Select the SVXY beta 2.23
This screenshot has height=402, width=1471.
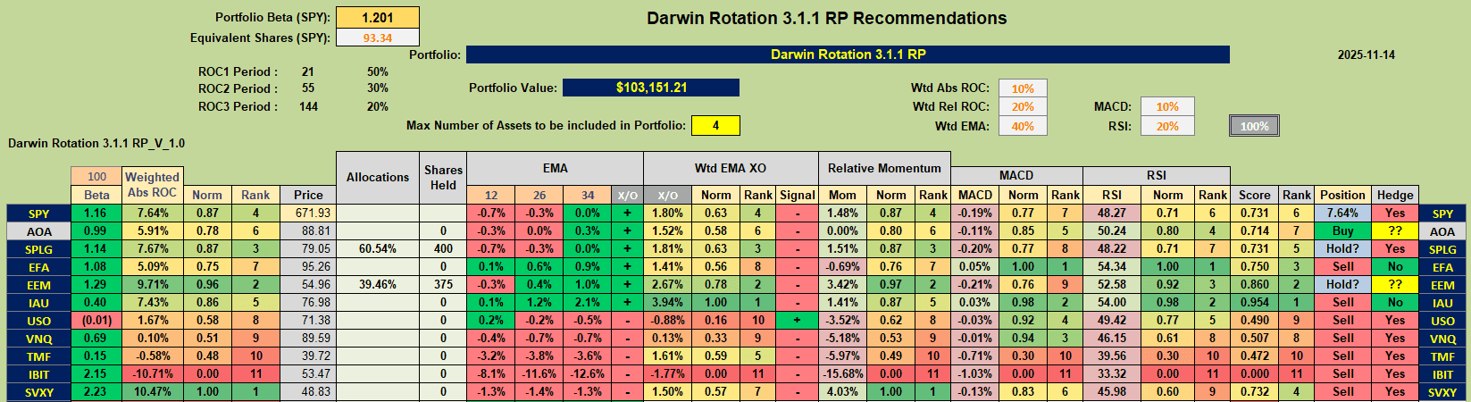click(96, 392)
